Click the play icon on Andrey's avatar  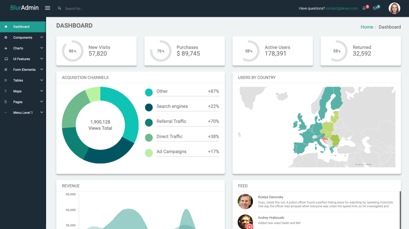249,226
